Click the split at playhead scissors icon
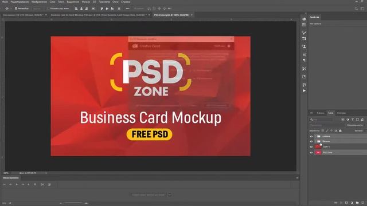367x206 pixels. [x=42, y=184]
